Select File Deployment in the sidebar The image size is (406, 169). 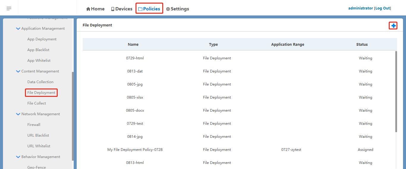click(x=41, y=93)
